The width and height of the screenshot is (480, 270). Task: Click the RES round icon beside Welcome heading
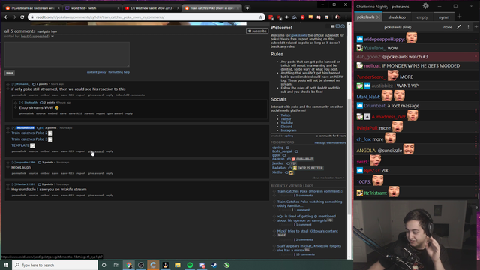(343, 26)
